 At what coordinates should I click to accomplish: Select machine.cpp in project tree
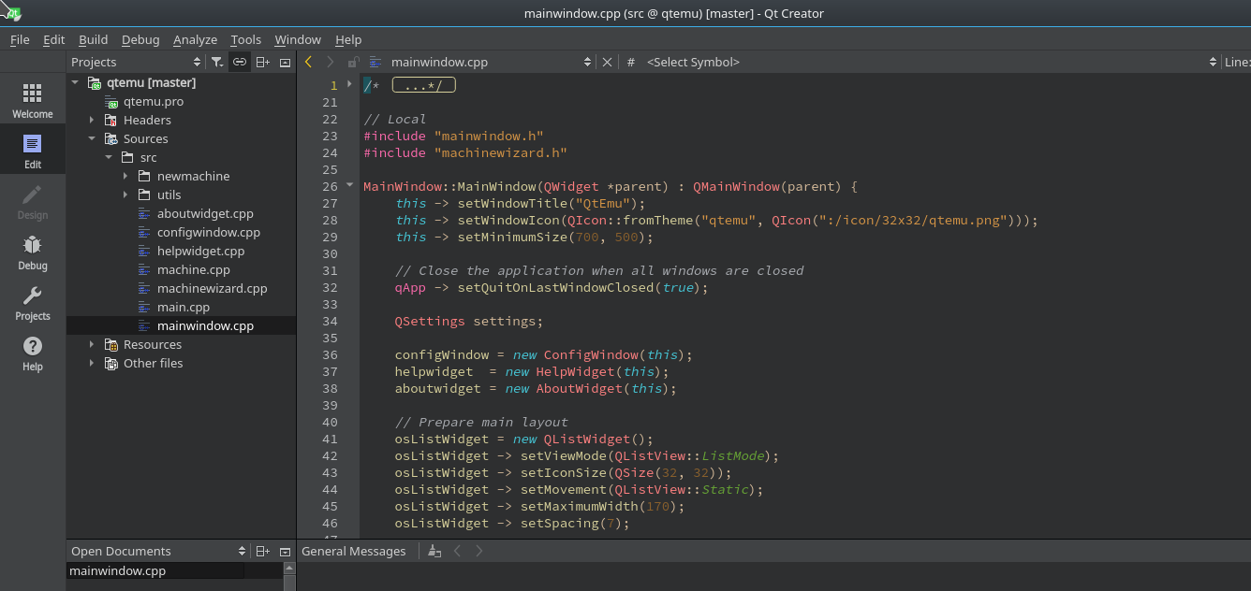pyautogui.click(x=194, y=269)
